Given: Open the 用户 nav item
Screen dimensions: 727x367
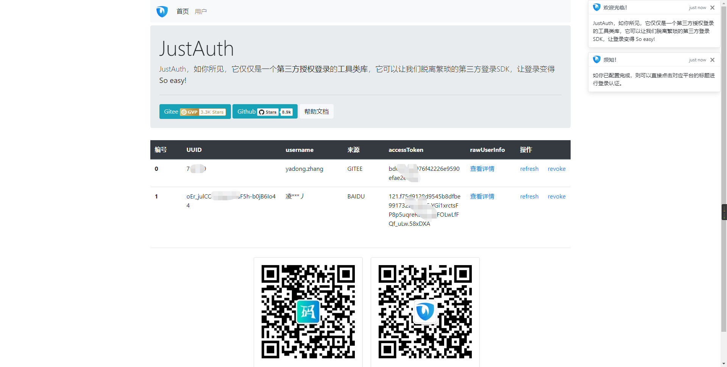Looking at the screenshot, I should coord(201,11).
